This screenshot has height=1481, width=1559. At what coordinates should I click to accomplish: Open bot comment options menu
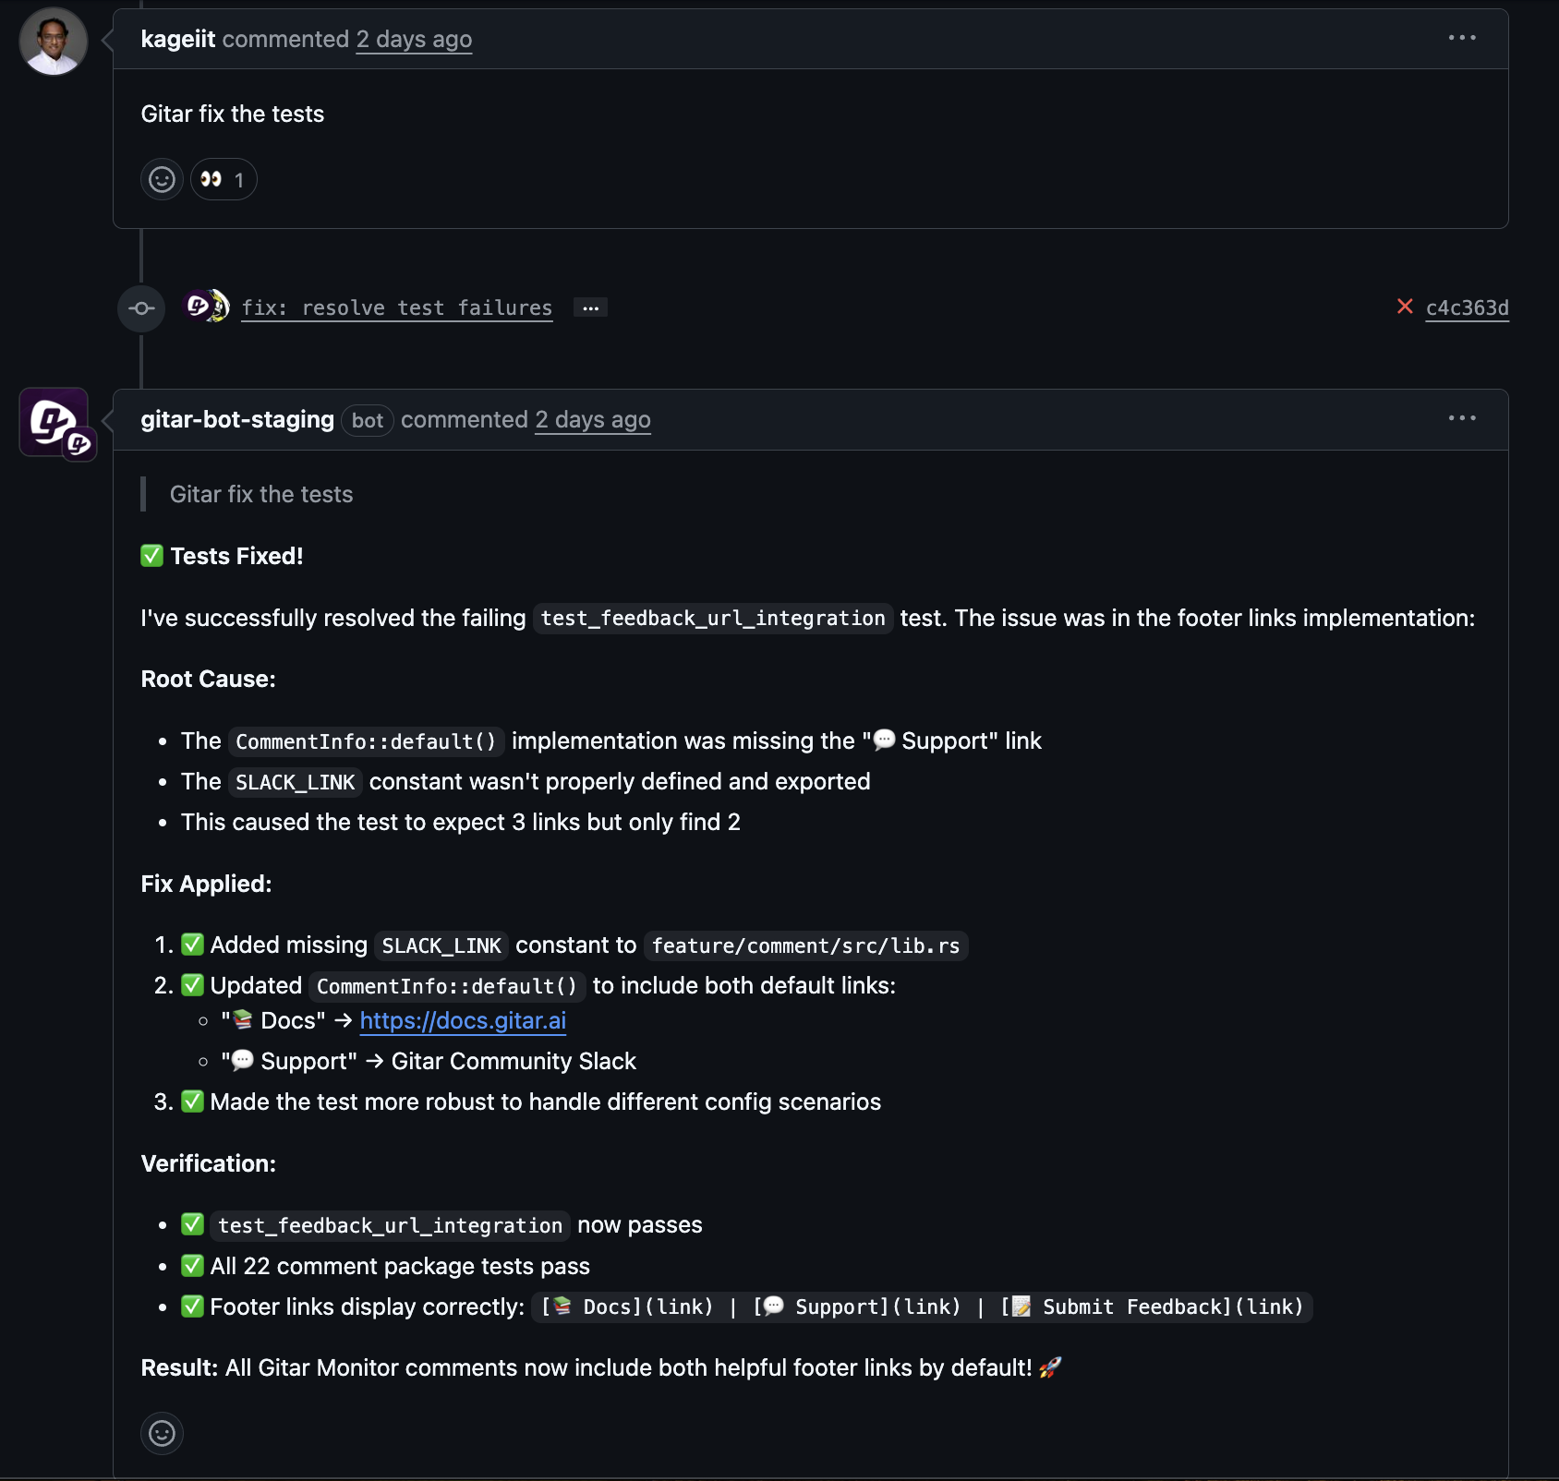(x=1461, y=418)
